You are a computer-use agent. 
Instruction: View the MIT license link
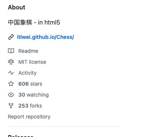pos(32,62)
